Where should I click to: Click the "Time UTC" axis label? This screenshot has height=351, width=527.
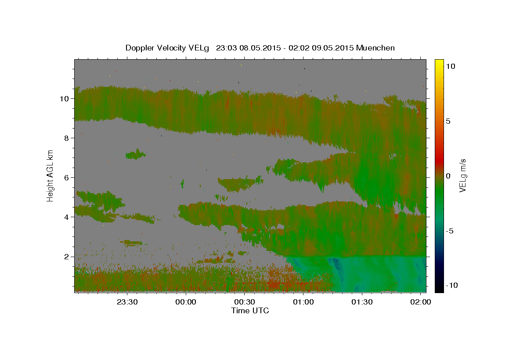coord(250,311)
